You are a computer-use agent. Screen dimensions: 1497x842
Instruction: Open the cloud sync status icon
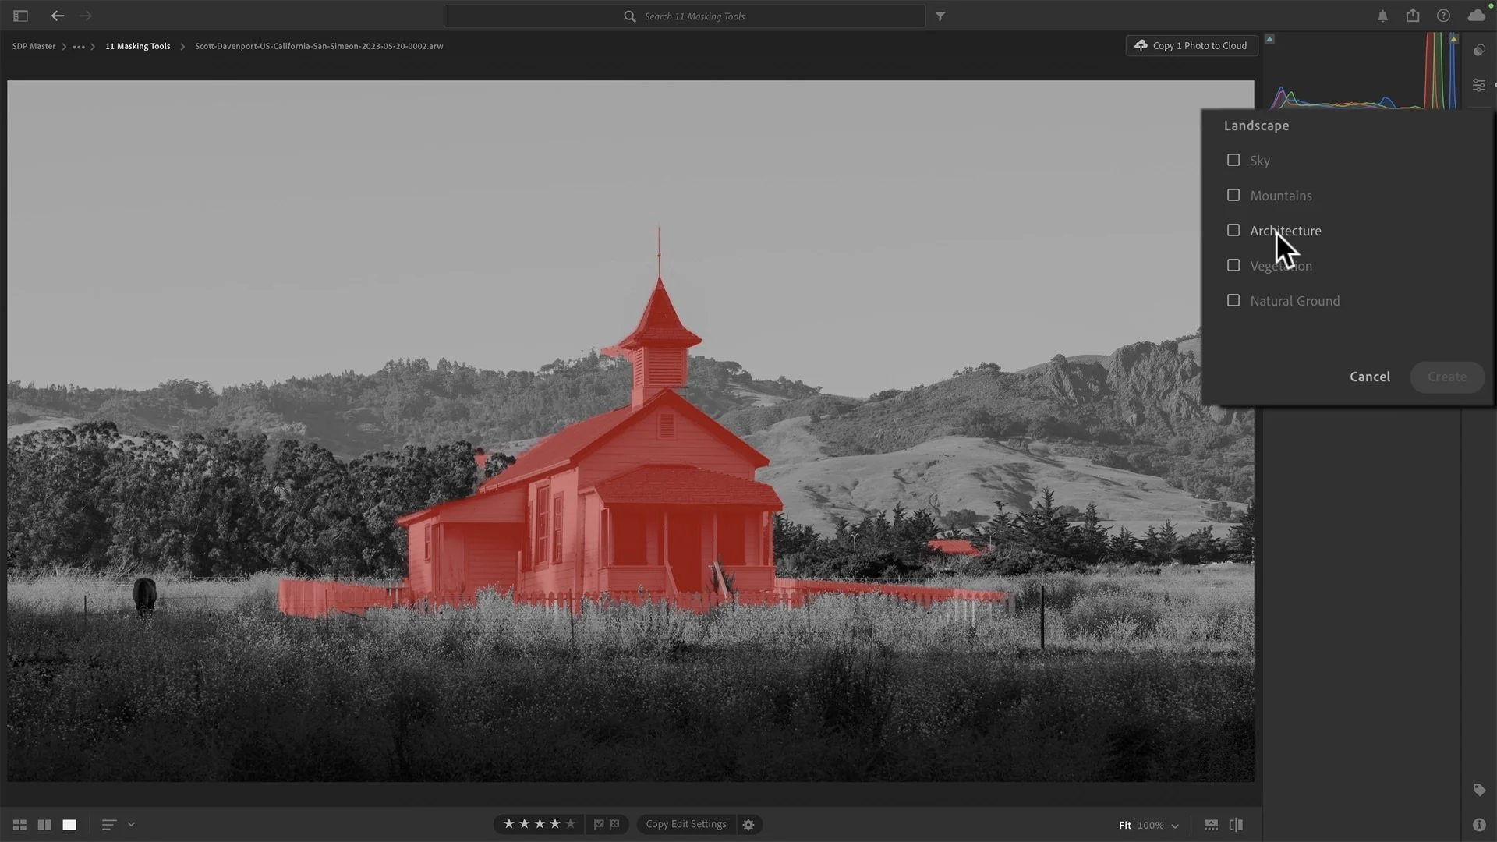tap(1476, 16)
